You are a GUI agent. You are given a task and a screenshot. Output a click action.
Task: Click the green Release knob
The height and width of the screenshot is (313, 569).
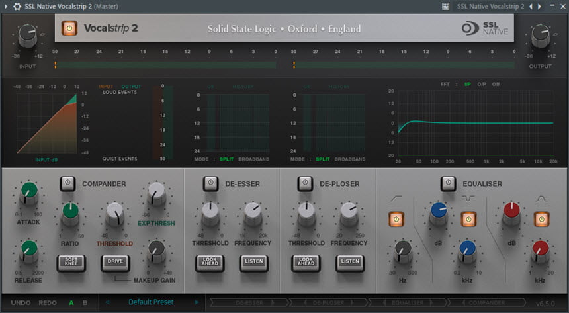coord(28,251)
